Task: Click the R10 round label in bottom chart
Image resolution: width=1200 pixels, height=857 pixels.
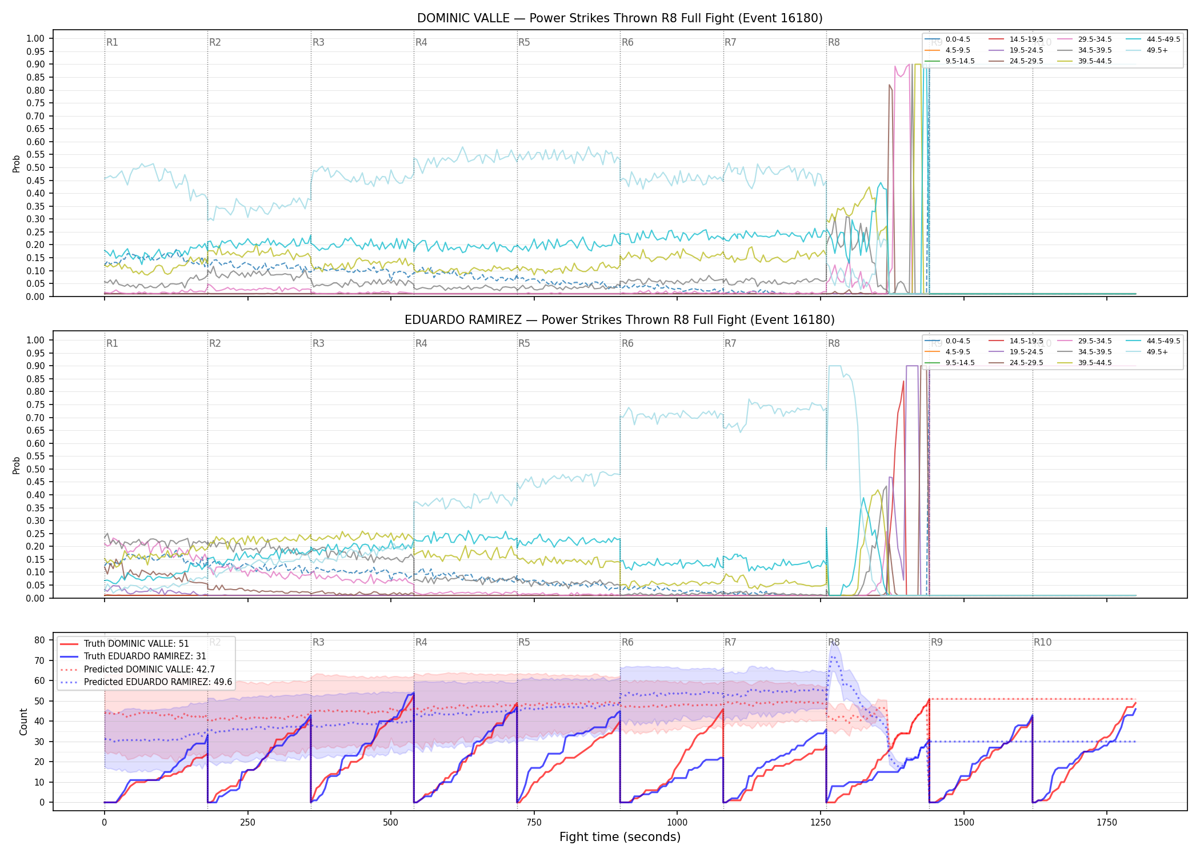Action: [x=1042, y=642]
